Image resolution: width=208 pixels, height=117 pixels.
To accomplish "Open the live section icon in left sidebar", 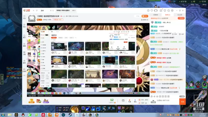I will coord(24,45).
